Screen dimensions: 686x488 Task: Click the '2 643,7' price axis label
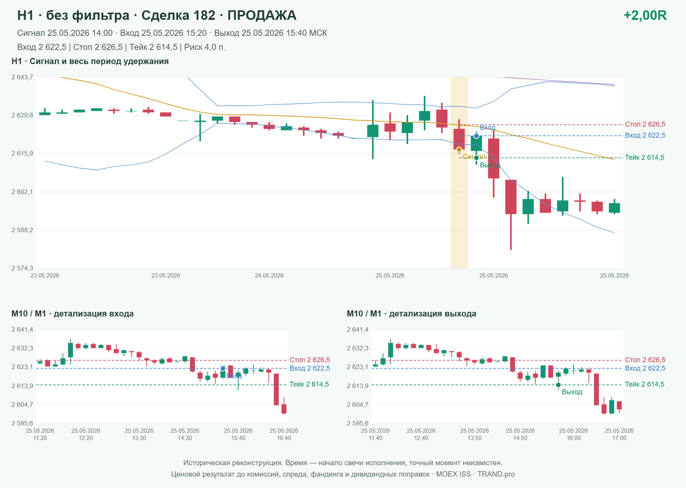click(x=22, y=77)
